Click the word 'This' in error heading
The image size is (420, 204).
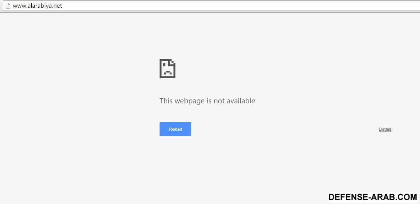click(x=166, y=101)
